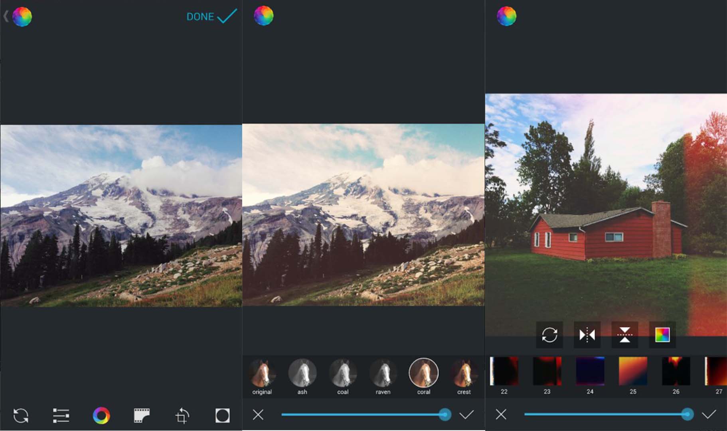The width and height of the screenshot is (727, 431).
Task: Tap the DONE checkmark button
Action: (x=211, y=17)
